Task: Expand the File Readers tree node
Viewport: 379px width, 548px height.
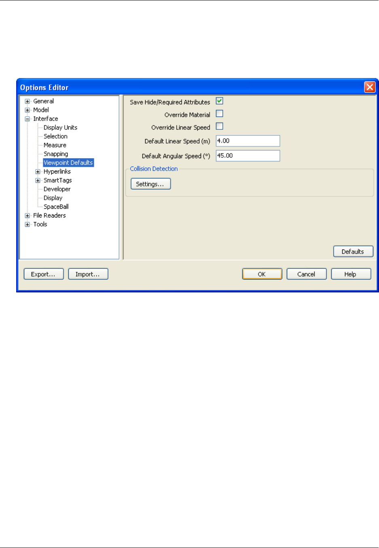Action: click(x=28, y=216)
